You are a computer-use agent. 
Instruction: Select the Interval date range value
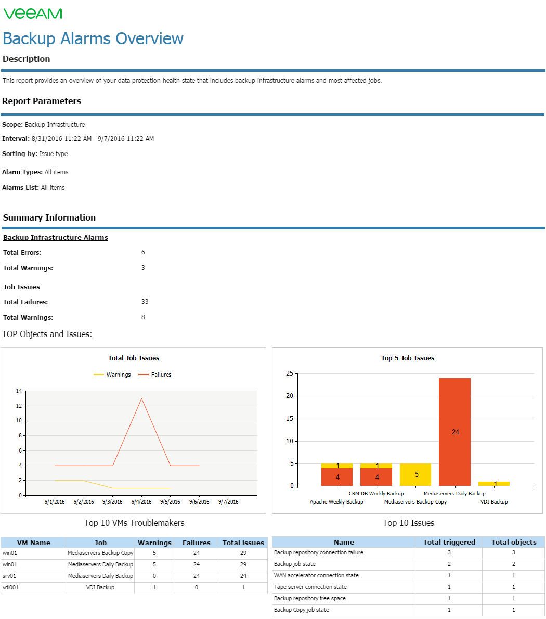[93, 139]
